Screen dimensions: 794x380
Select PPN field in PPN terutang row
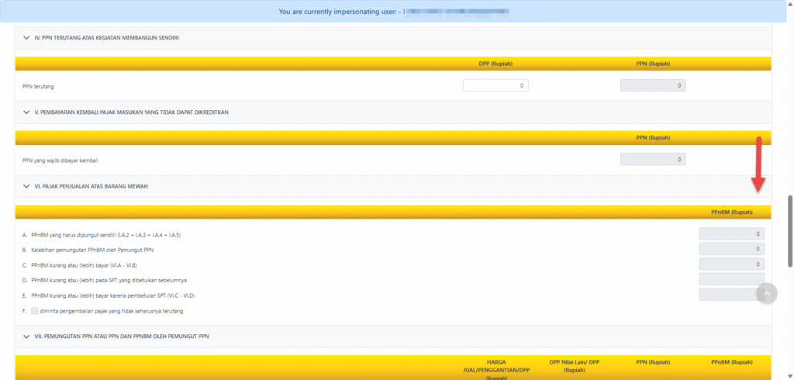pos(653,85)
